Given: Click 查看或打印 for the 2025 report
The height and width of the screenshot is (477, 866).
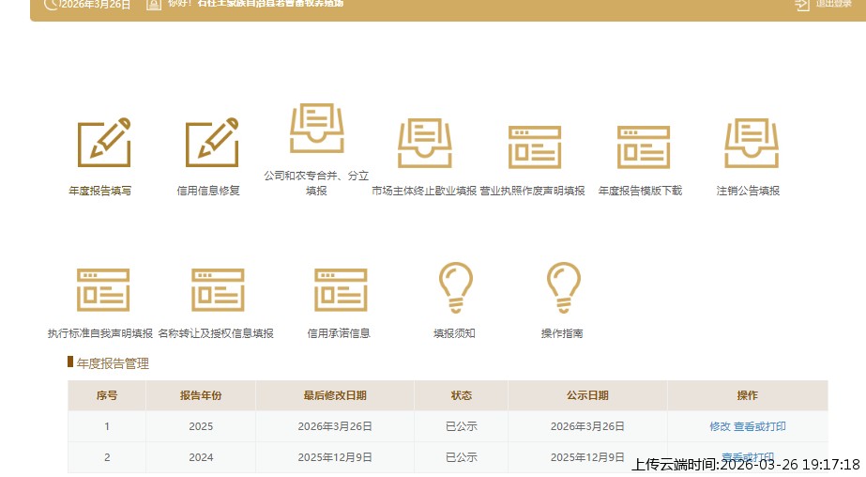Looking at the screenshot, I should click(760, 426).
